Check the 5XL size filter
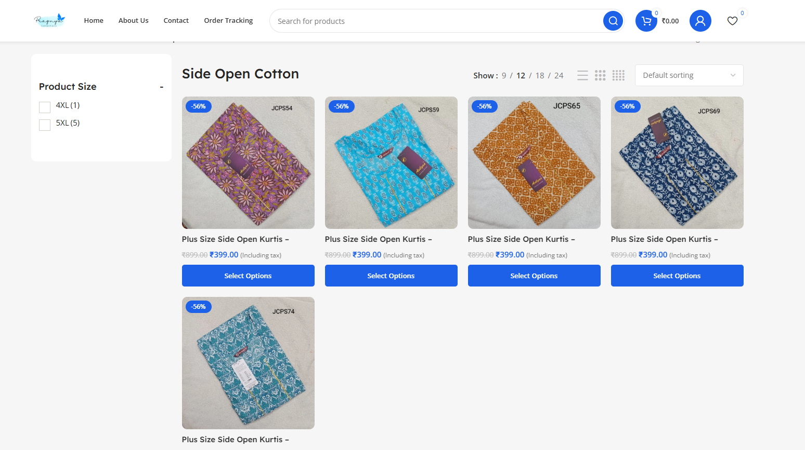Viewport: 805px width, 450px height. click(x=45, y=125)
